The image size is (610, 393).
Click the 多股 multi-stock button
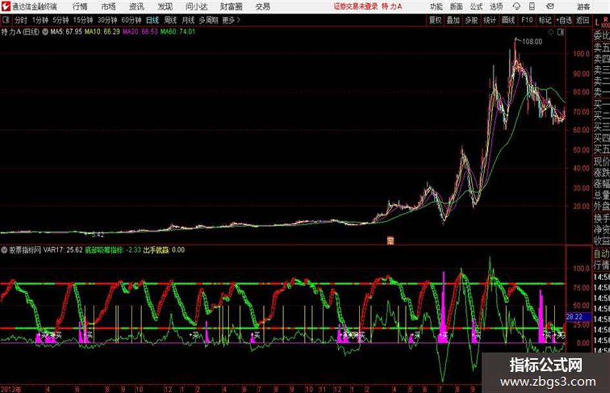pos(471,20)
